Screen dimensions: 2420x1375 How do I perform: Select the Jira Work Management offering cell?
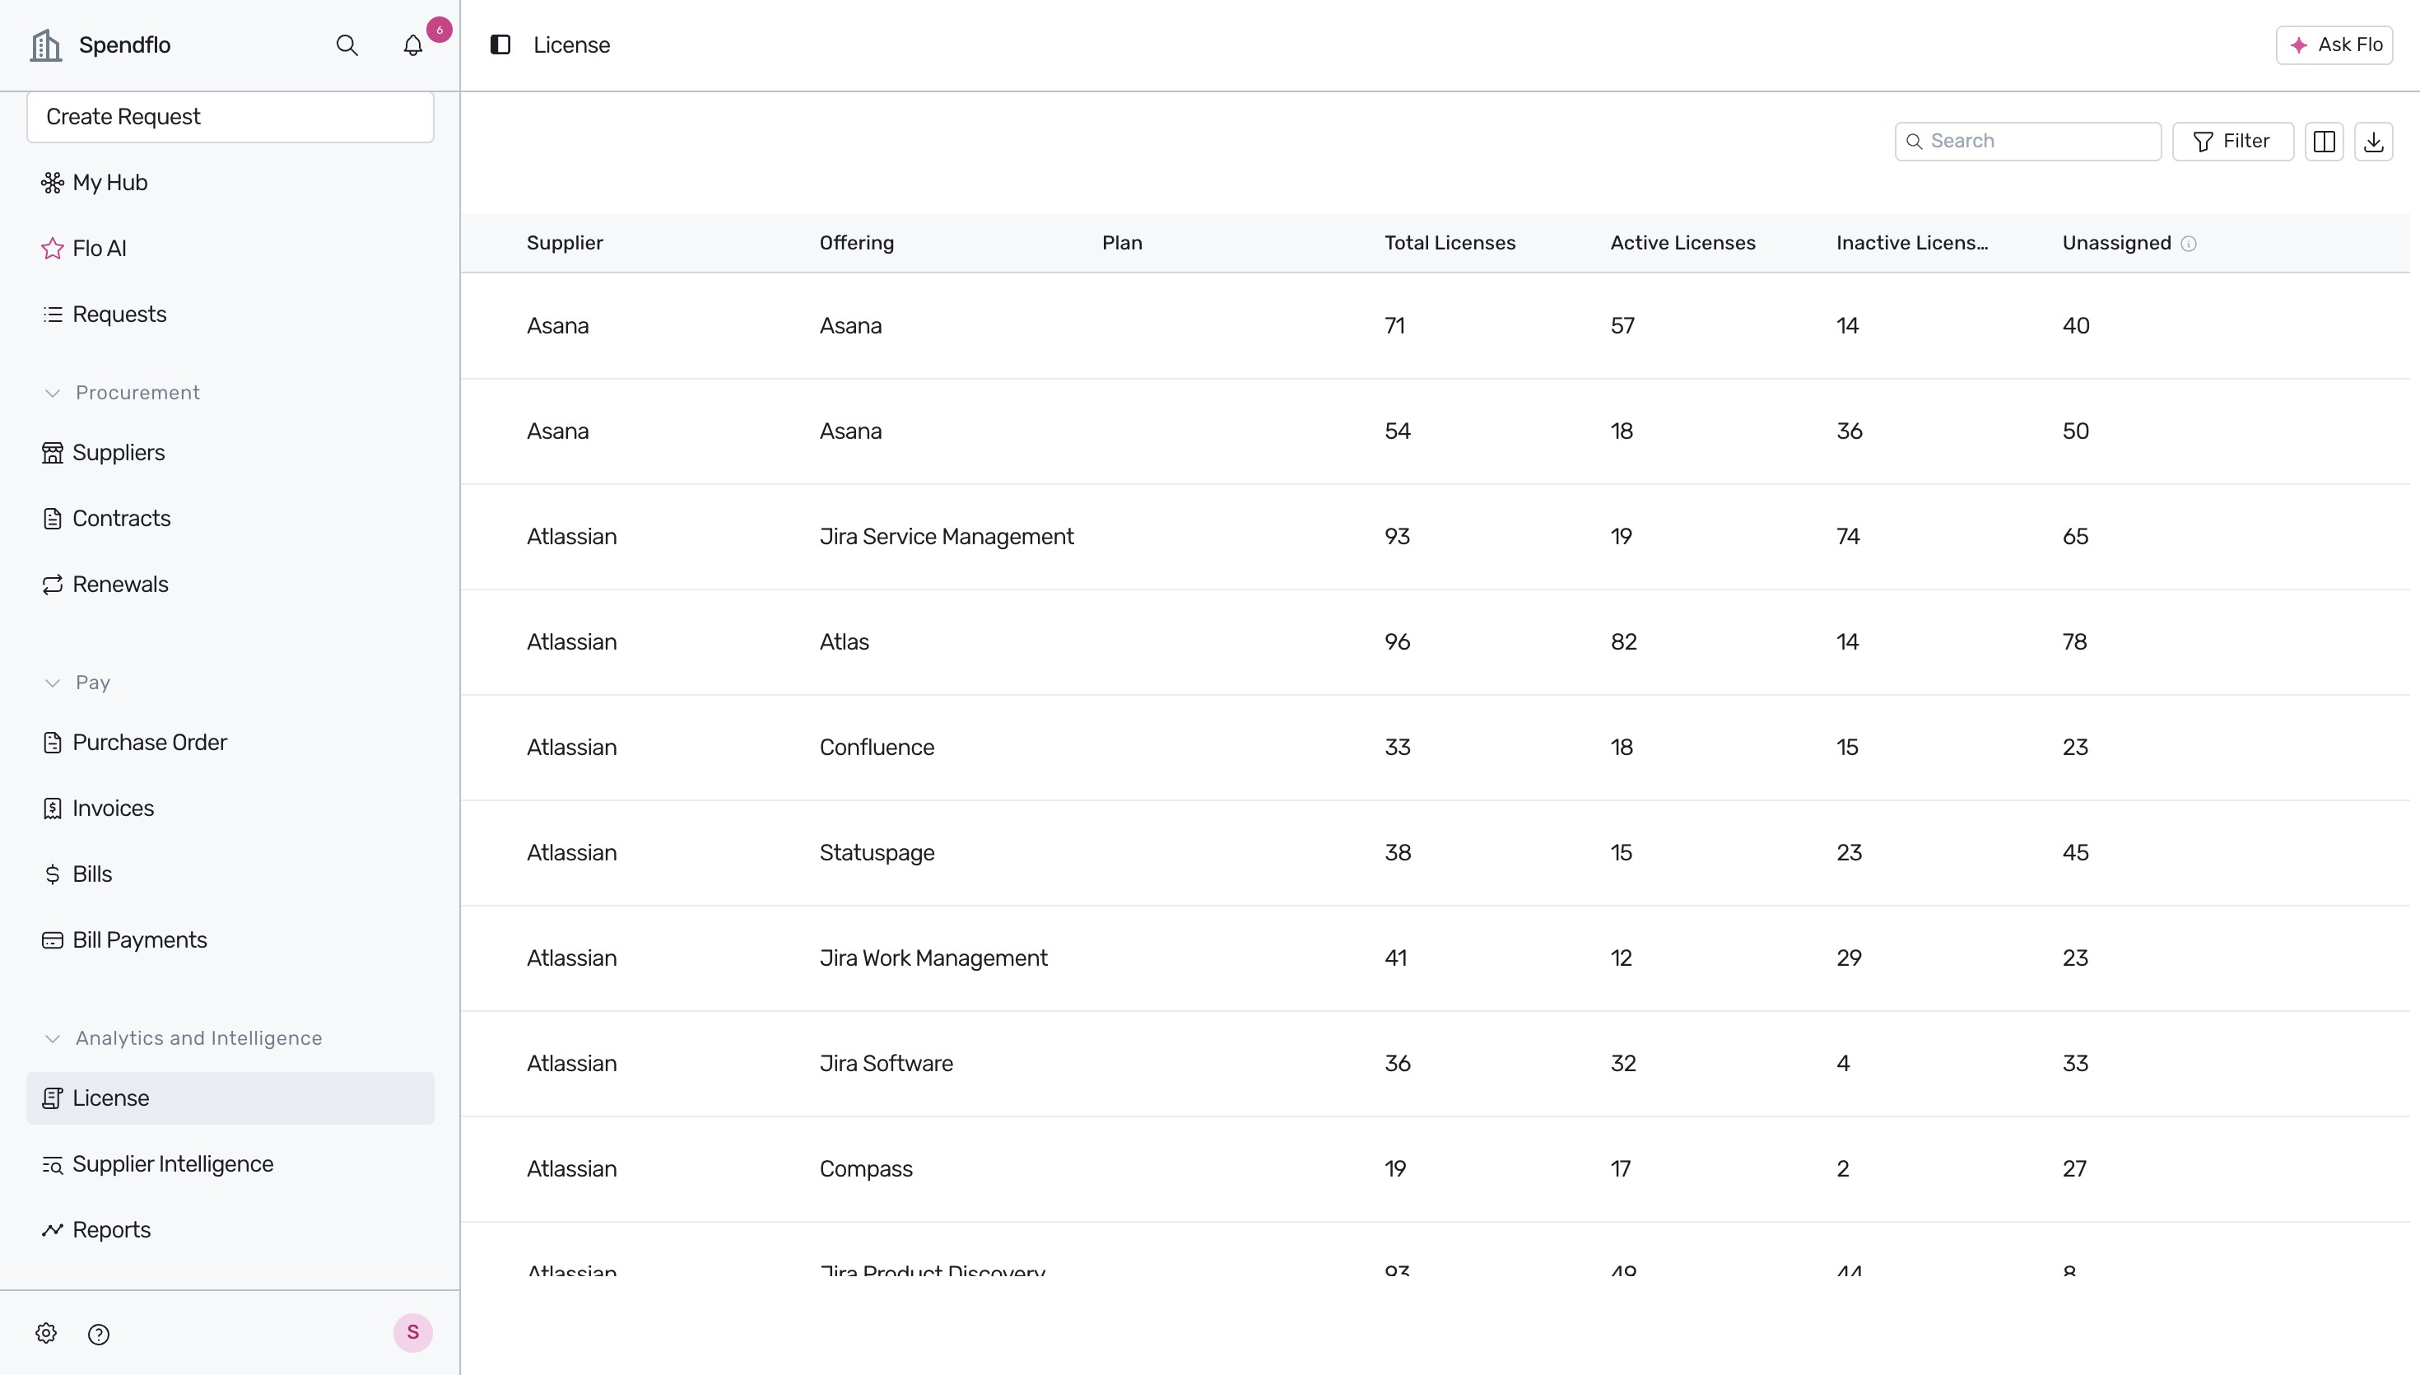tap(933, 958)
